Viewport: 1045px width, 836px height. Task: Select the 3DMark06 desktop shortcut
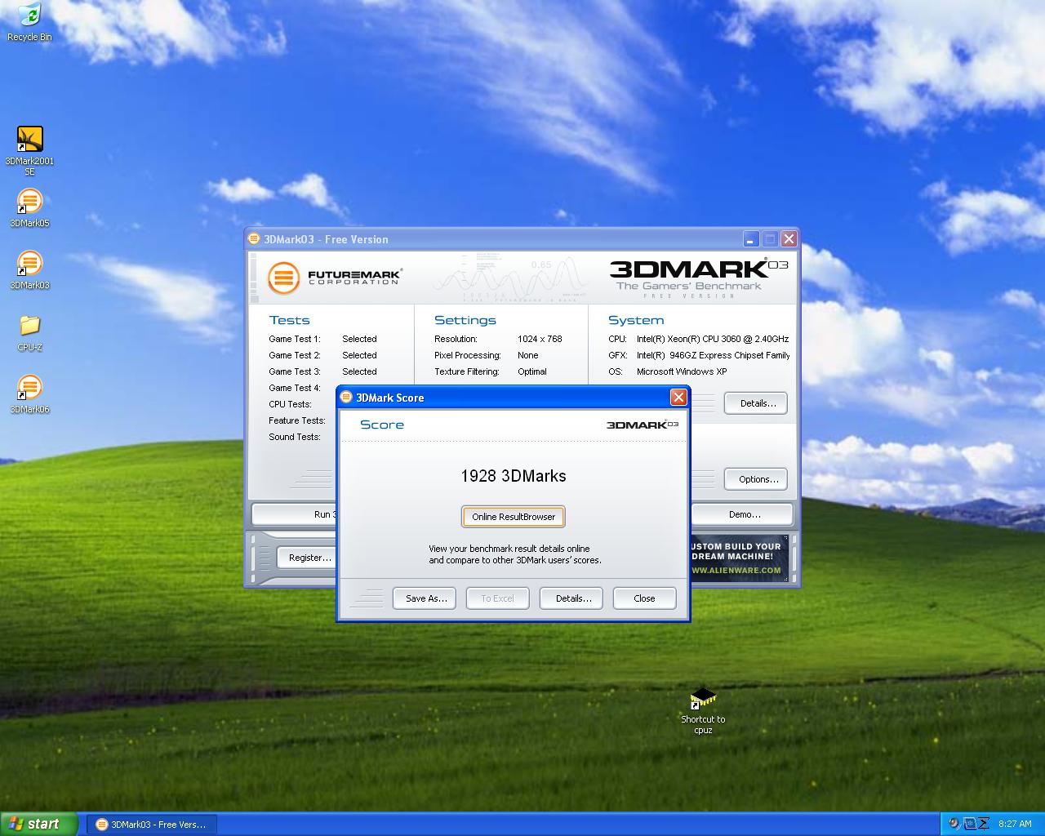pyautogui.click(x=29, y=394)
